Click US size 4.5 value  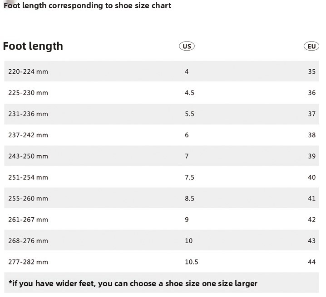point(189,93)
